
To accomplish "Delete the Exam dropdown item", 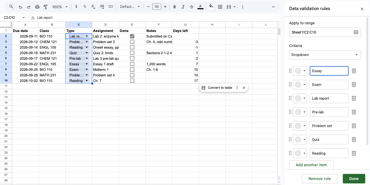I will click(x=354, y=85).
